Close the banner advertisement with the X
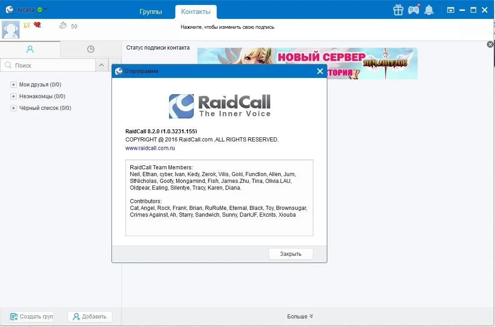This screenshot has width=495, height=327. pos(490,44)
